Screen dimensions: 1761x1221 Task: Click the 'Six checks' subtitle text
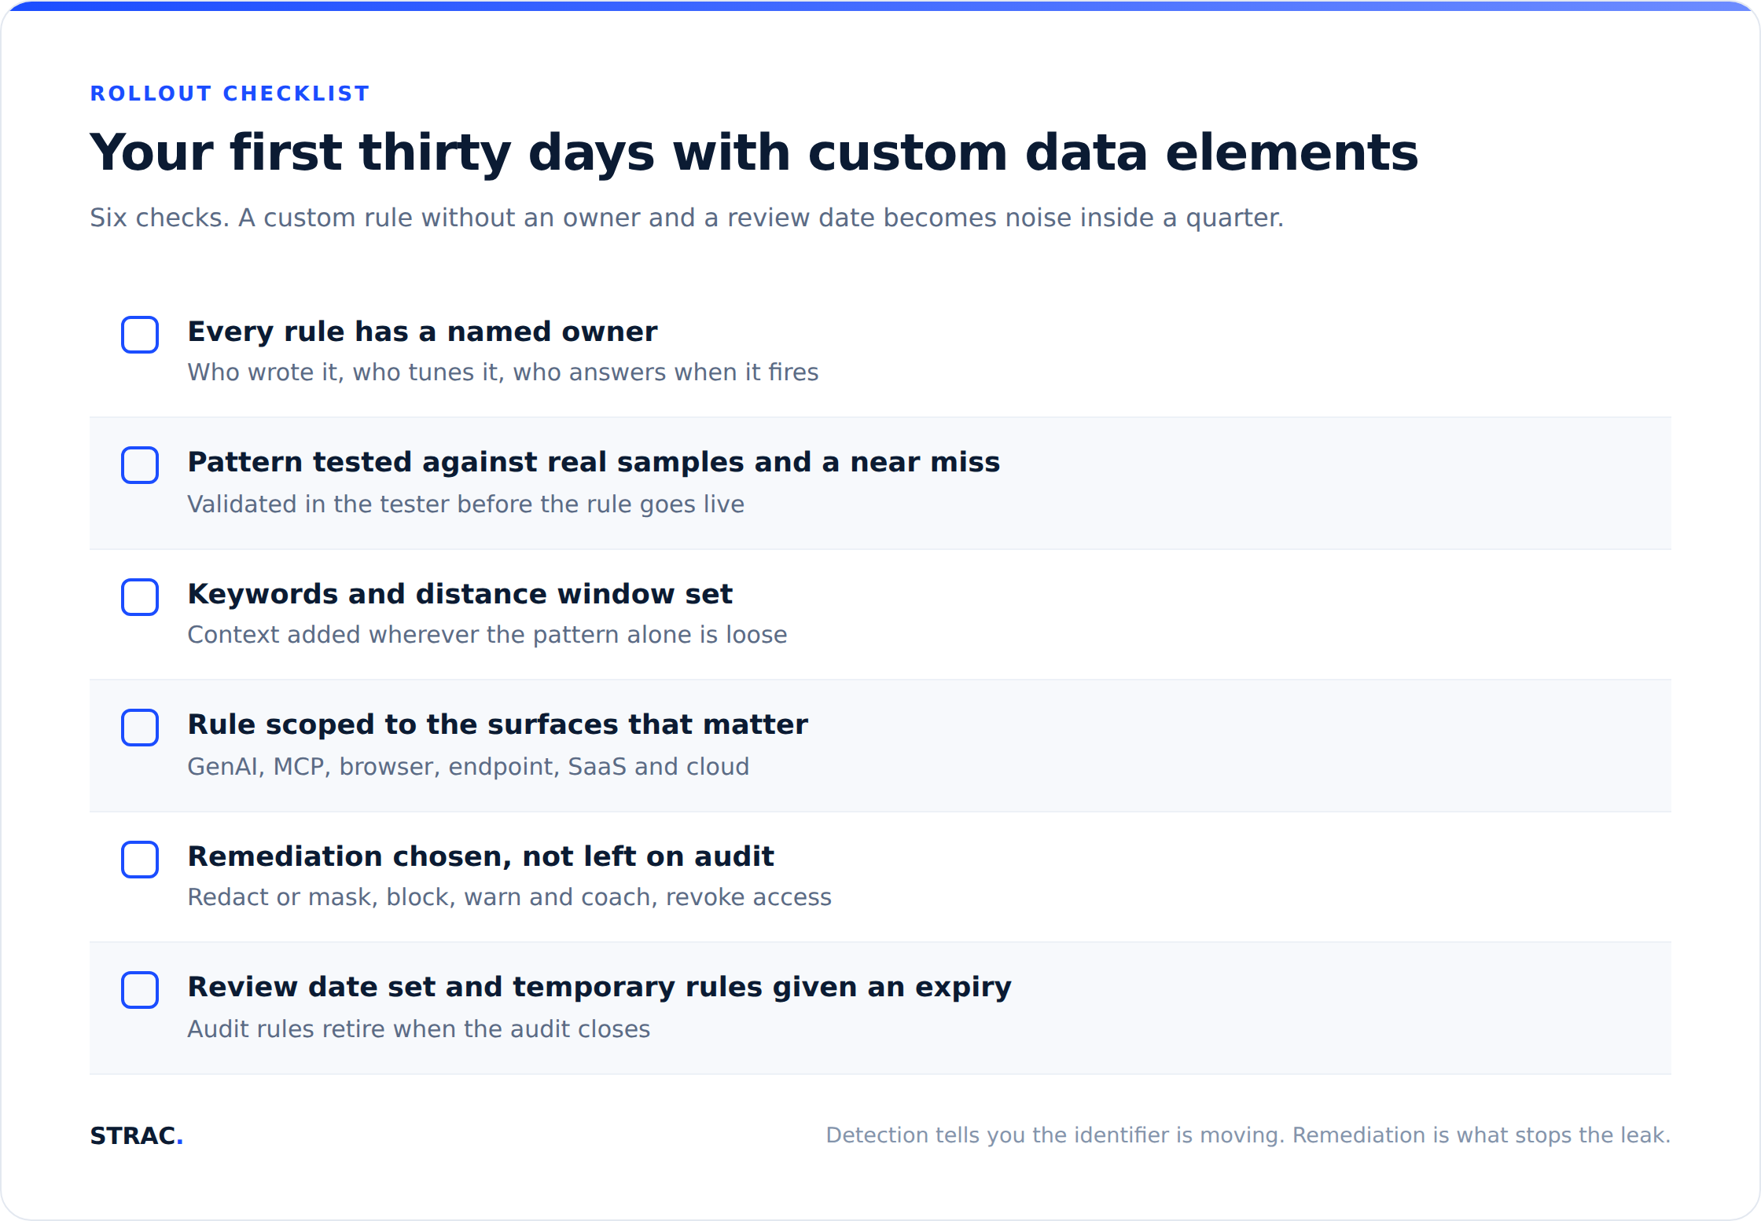tap(686, 218)
